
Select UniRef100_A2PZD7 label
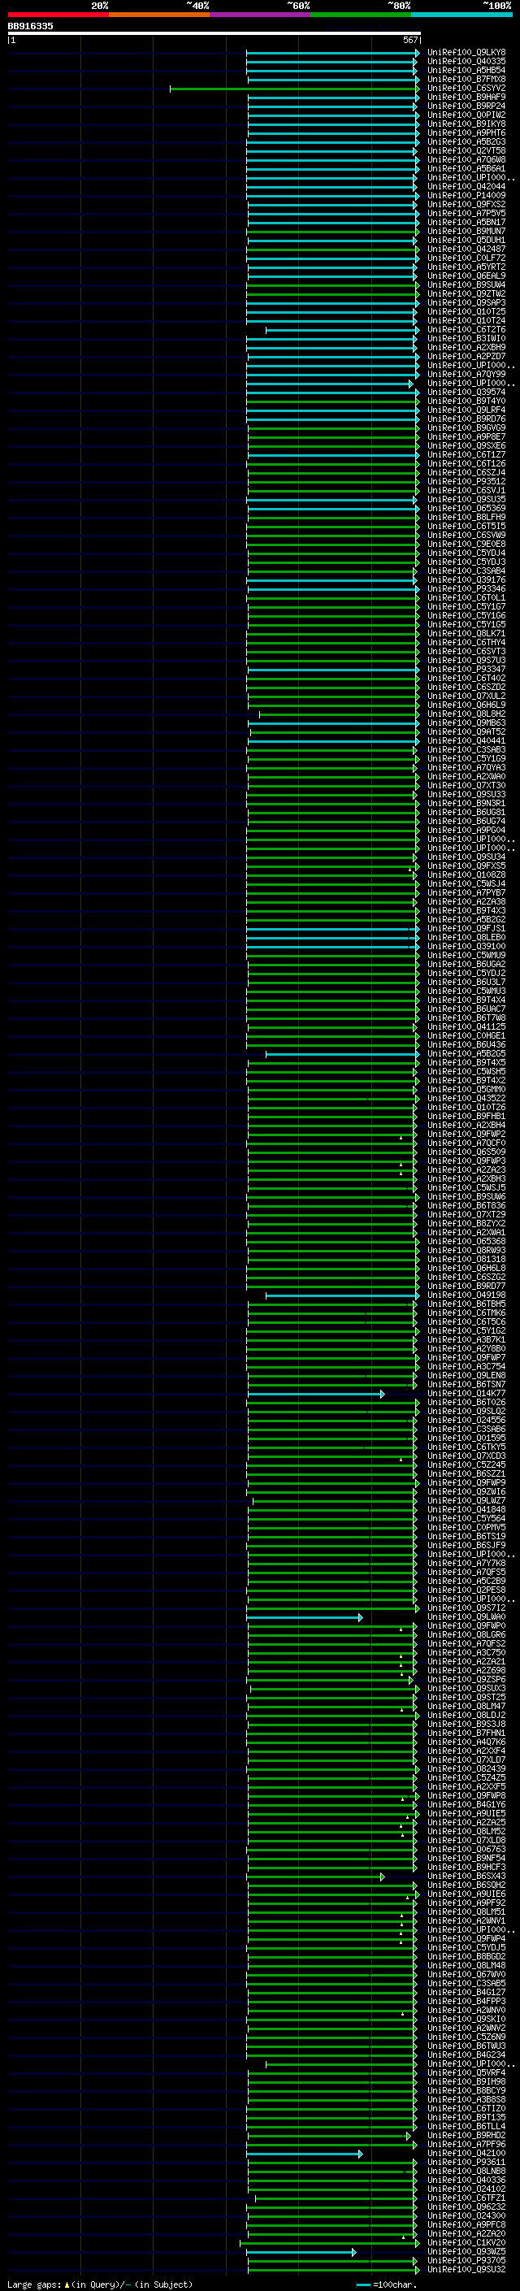(x=466, y=356)
